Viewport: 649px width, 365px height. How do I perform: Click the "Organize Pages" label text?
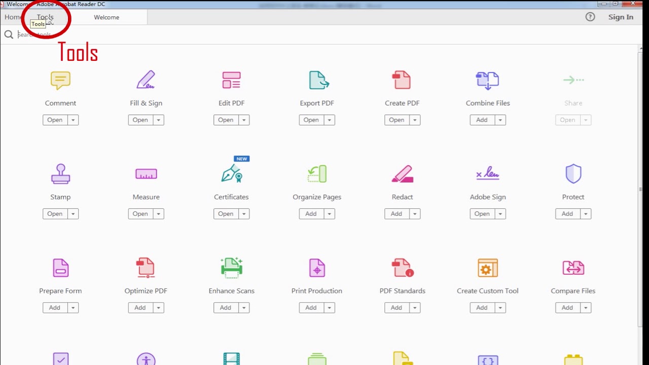(x=317, y=197)
